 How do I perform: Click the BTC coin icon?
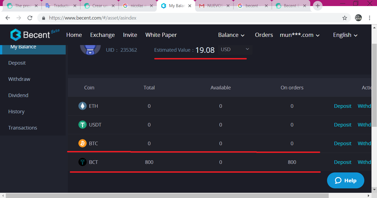point(83,144)
